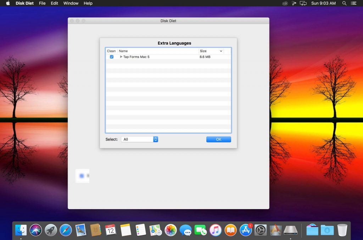Launch Safari from the dock
The image size is (363, 240).
(66, 230)
